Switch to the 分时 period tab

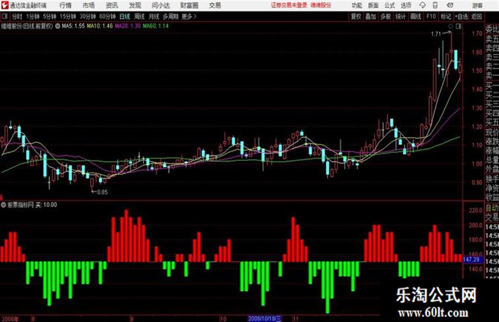17,16
